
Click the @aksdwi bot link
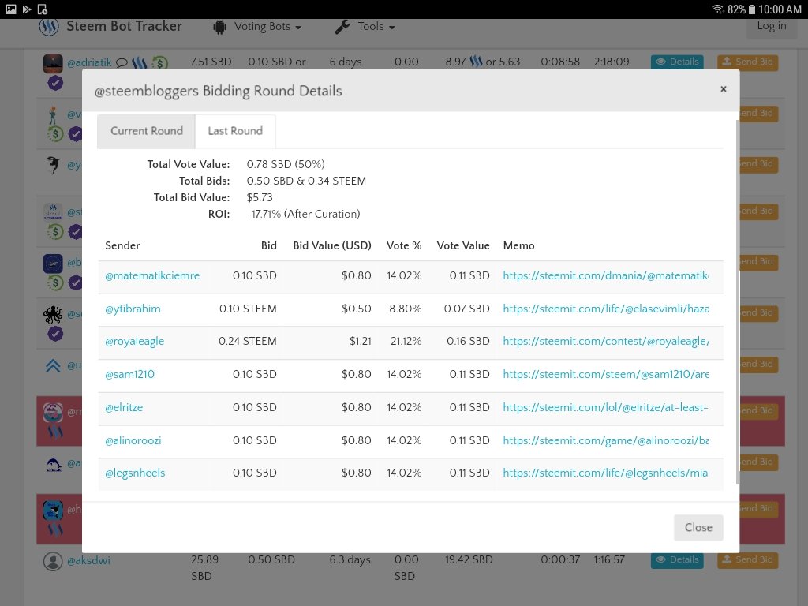point(88,561)
